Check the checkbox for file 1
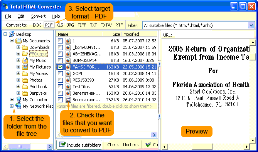The width and height of the screenshot is (258, 152). tap(60, 41)
